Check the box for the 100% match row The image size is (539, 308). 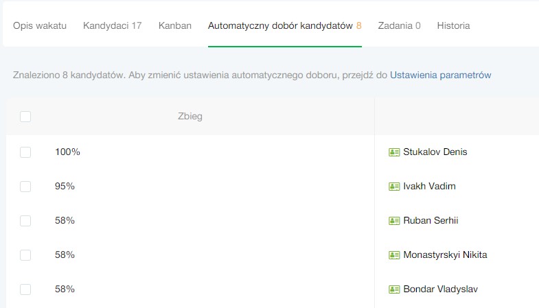point(25,152)
